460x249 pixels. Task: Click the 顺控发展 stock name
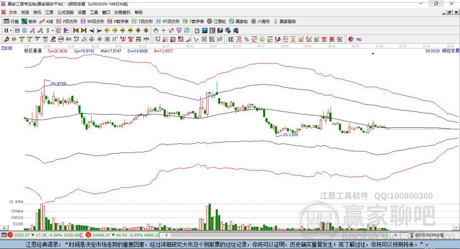[x=451, y=51]
